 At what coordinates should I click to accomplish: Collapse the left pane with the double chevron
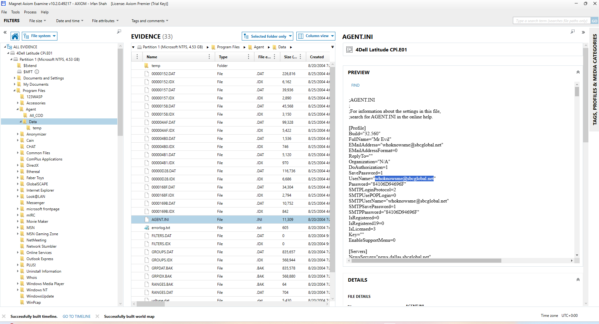[x=5, y=32]
